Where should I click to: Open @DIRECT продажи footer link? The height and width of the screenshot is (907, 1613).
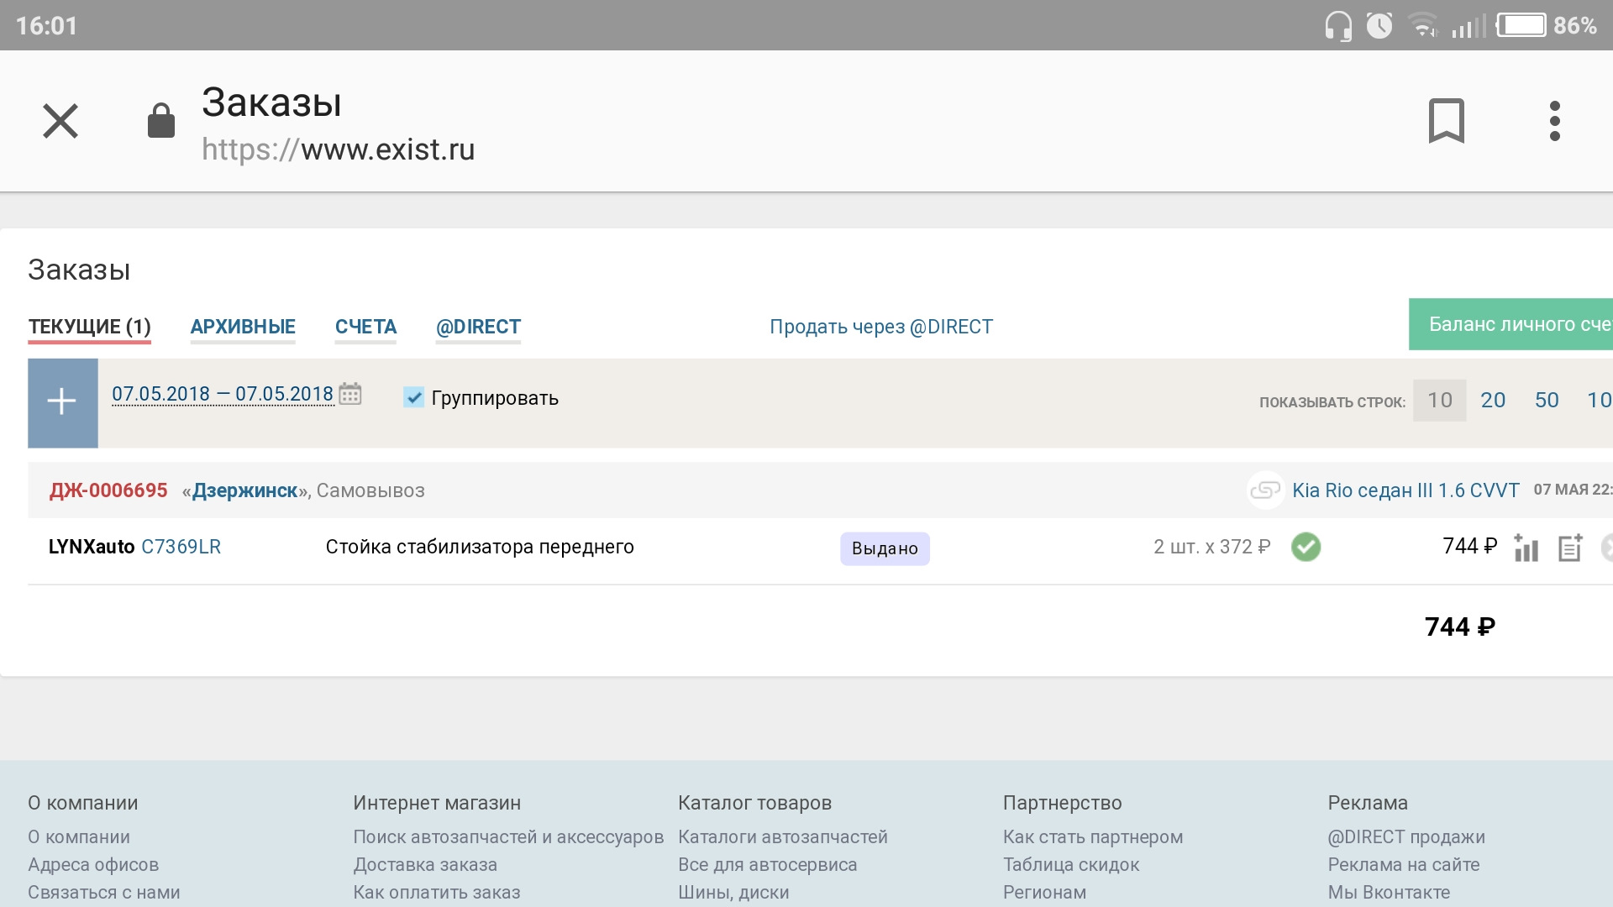click(1406, 837)
